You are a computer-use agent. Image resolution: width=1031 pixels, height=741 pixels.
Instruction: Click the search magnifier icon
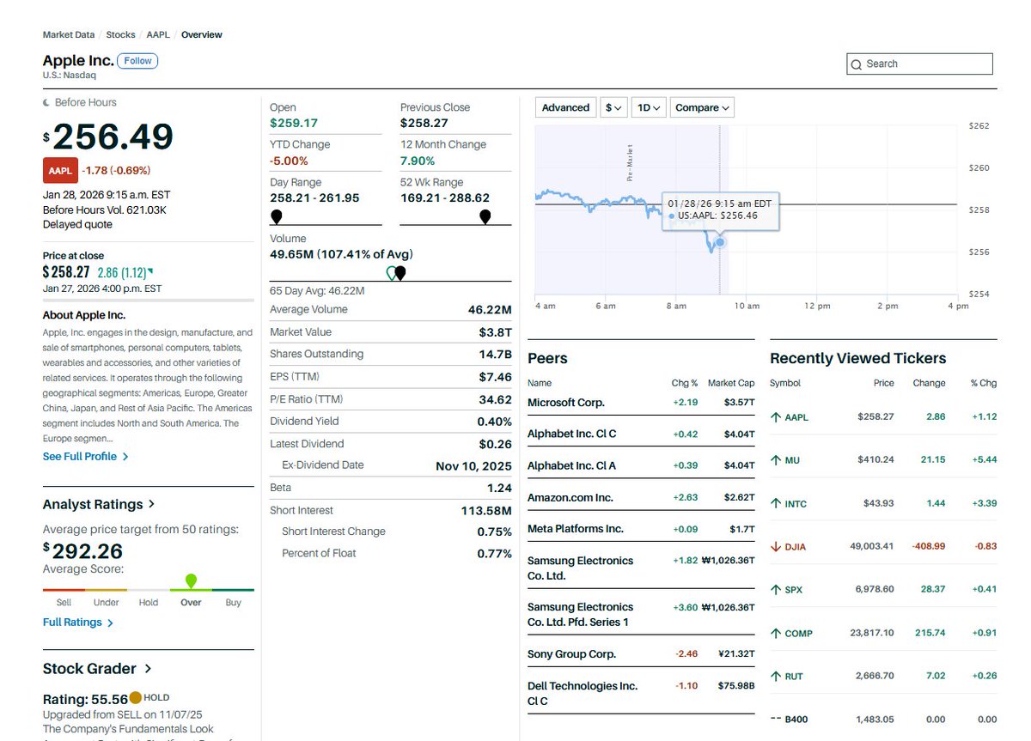pos(856,64)
